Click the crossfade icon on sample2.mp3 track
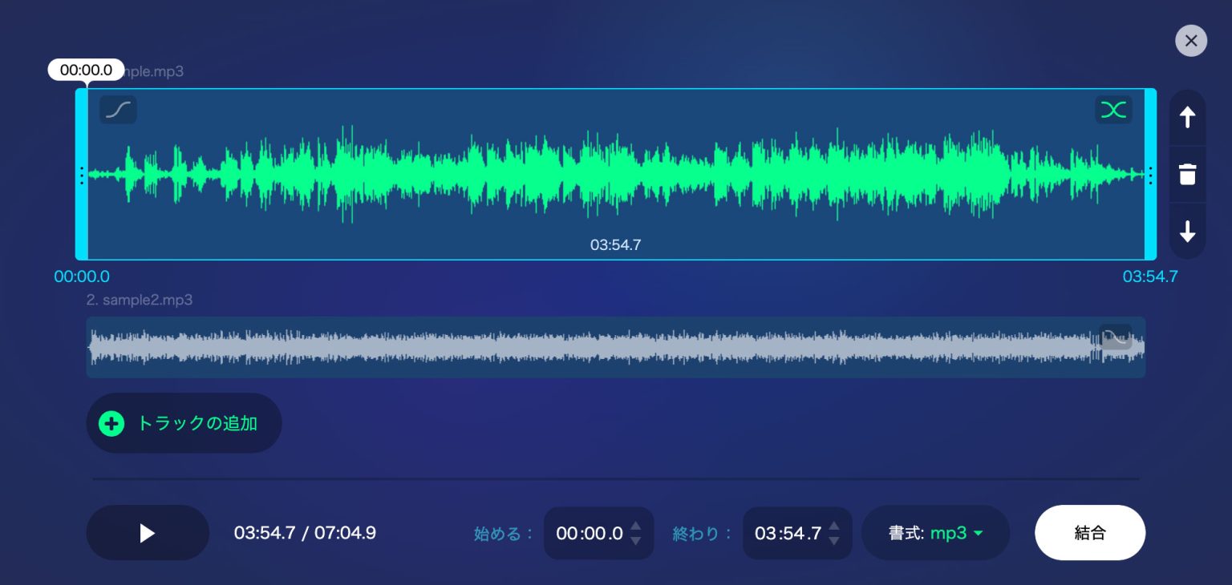 coord(1116,337)
